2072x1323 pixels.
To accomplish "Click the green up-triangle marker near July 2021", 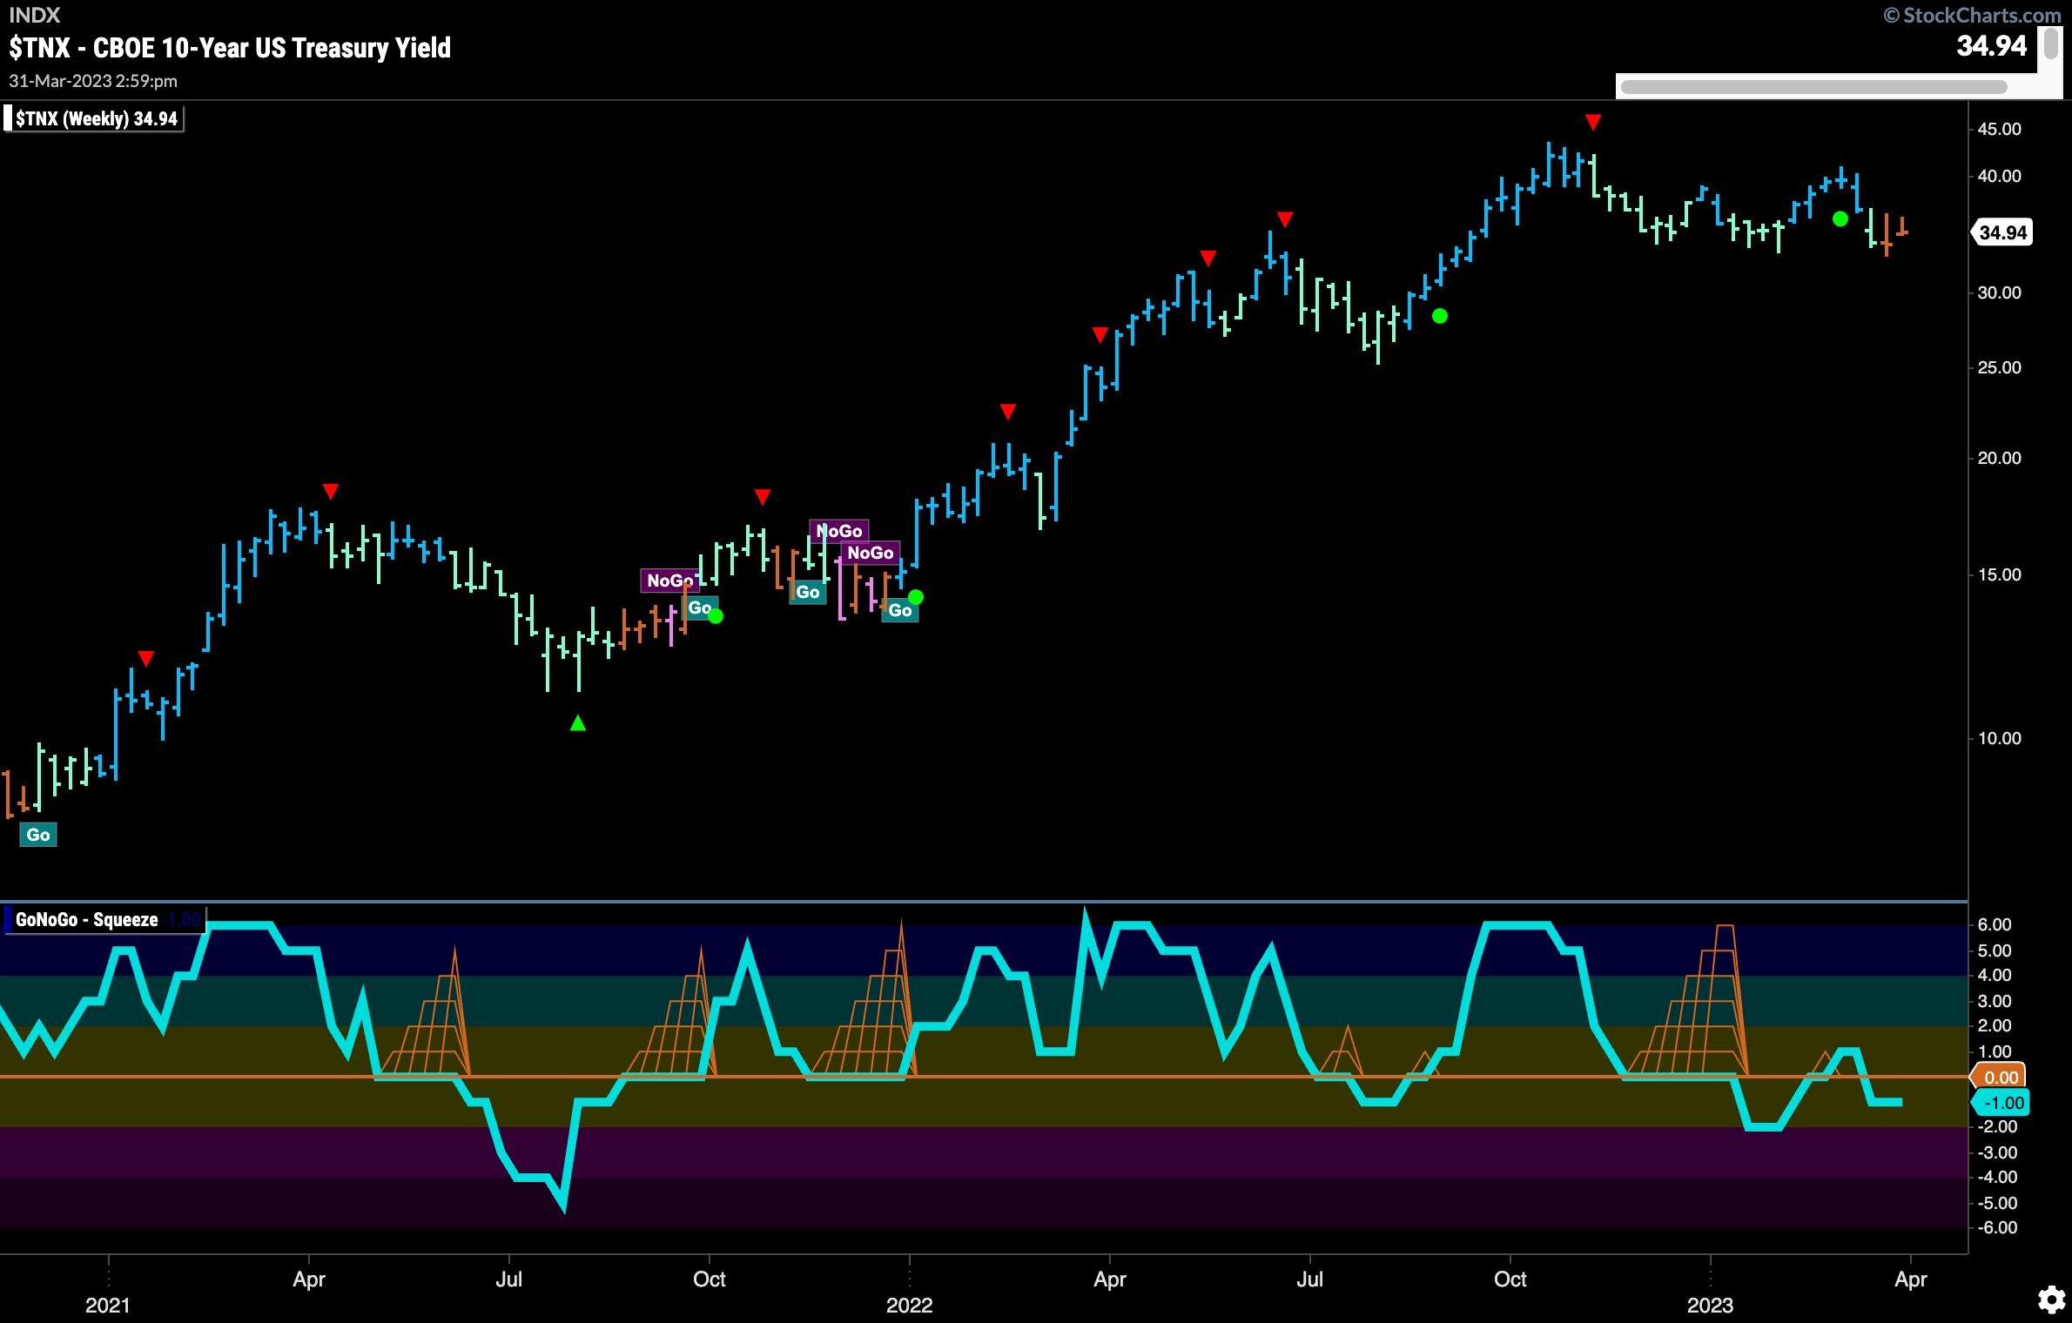I will (x=577, y=722).
